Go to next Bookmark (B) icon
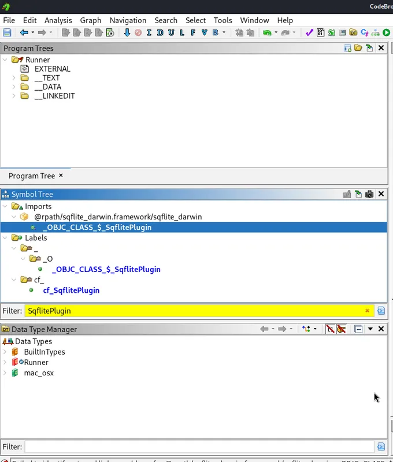Image resolution: width=393 pixels, height=462 pixels. pos(215,32)
